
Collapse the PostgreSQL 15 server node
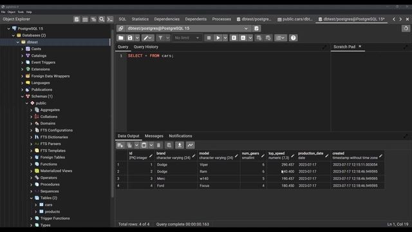coord(8,28)
